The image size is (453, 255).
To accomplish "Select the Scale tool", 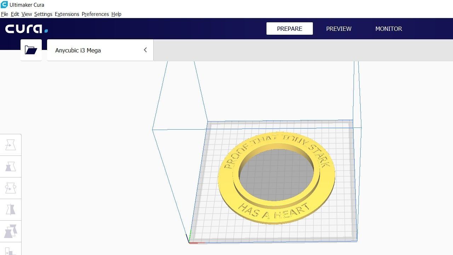I will point(11,166).
